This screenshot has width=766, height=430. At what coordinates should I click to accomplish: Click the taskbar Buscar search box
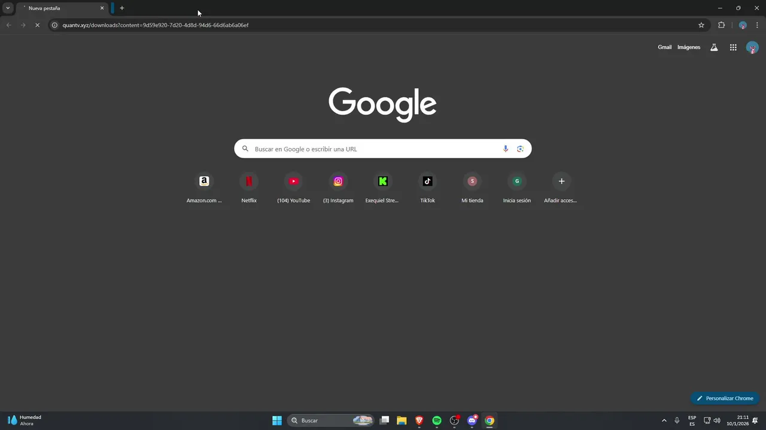point(332,420)
